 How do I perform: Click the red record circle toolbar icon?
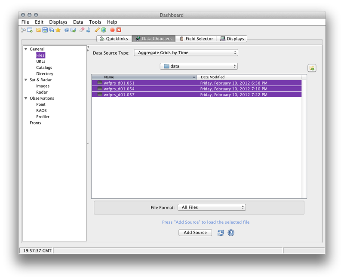pyautogui.click(x=112, y=30)
